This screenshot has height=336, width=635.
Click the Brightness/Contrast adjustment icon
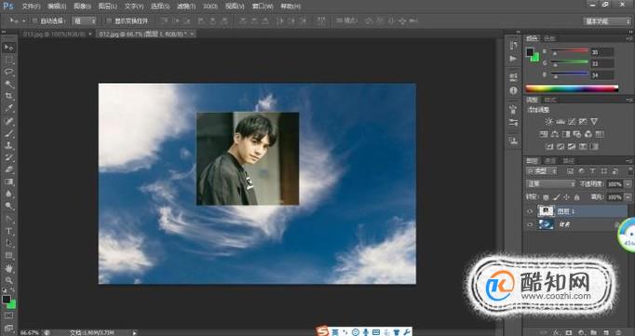(548, 121)
